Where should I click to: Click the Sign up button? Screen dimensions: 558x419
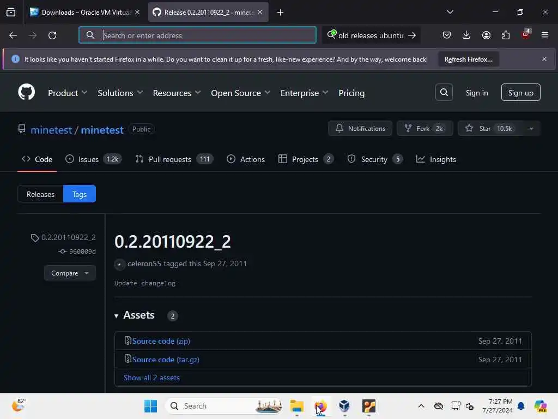click(x=520, y=93)
